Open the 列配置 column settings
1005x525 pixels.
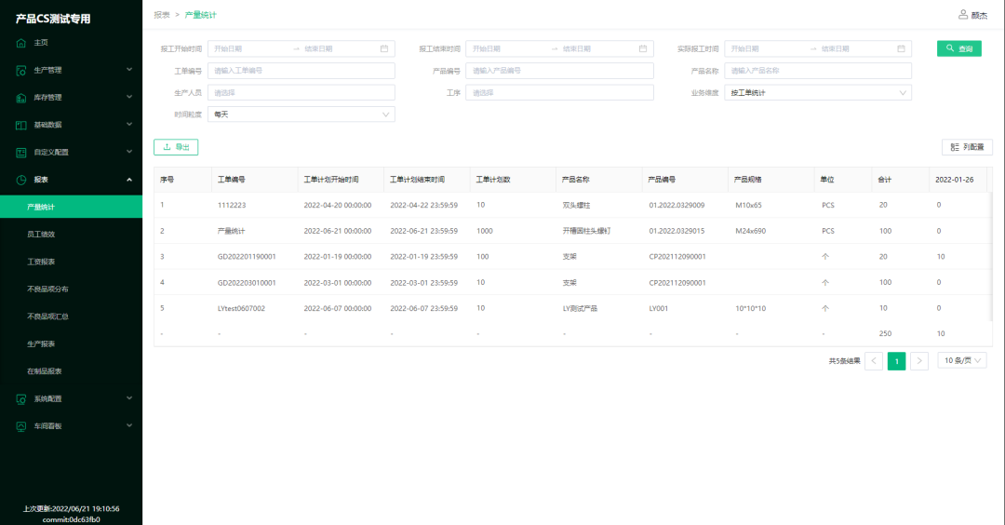[x=967, y=147]
